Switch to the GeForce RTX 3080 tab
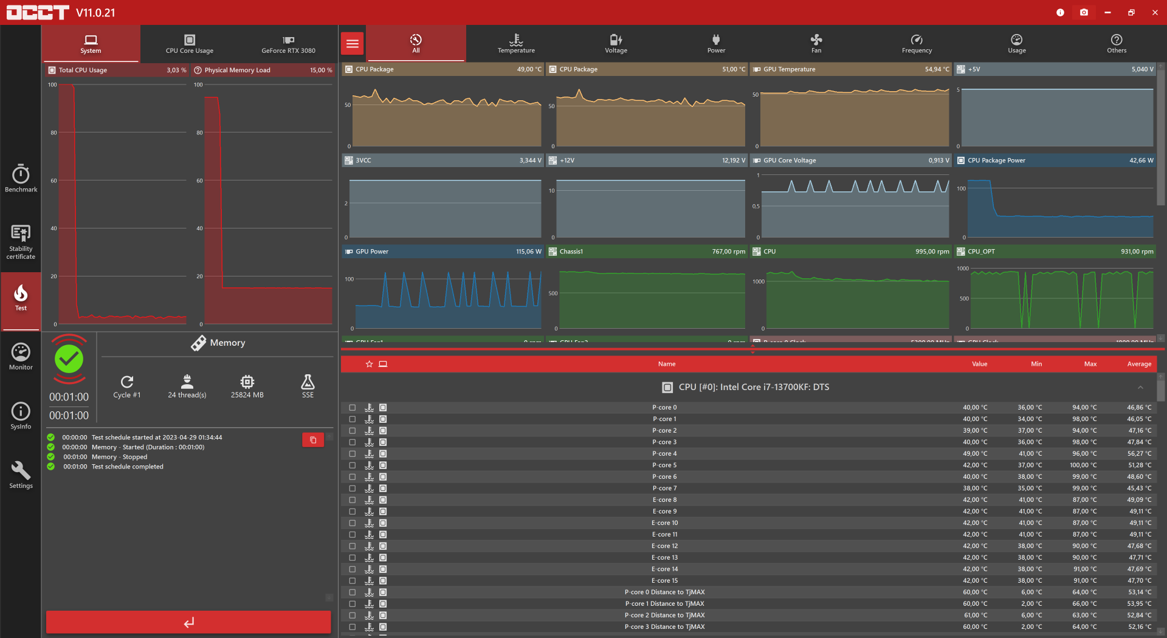The width and height of the screenshot is (1167, 638). point(289,44)
